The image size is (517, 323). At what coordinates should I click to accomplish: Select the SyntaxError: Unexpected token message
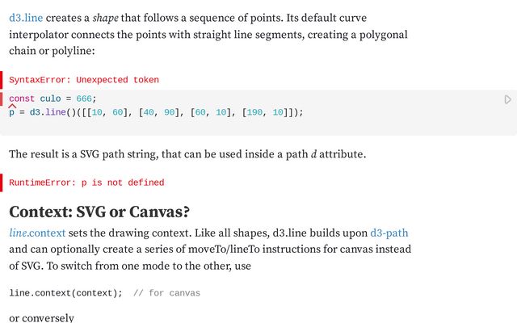pyautogui.click(x=84, y=80)
